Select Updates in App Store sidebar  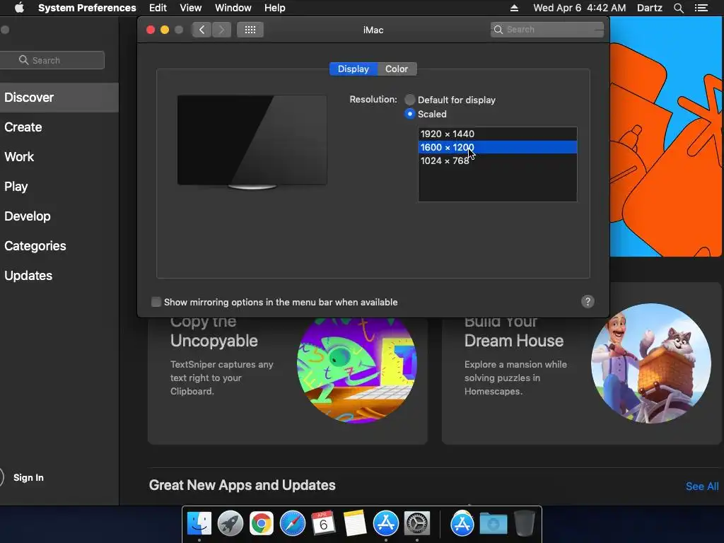(59, 276)
